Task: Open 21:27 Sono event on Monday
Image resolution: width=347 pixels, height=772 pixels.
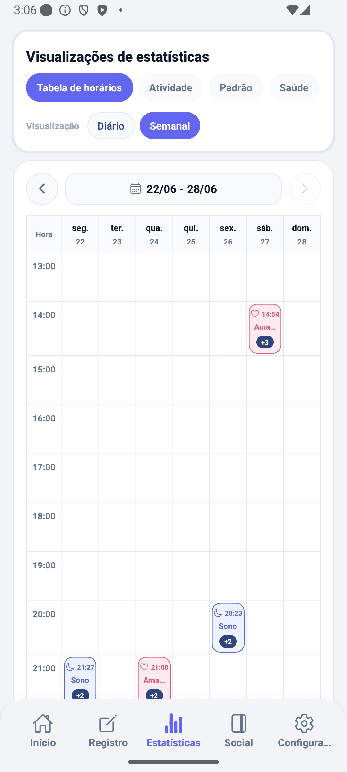Action: [x=80, y=678]
